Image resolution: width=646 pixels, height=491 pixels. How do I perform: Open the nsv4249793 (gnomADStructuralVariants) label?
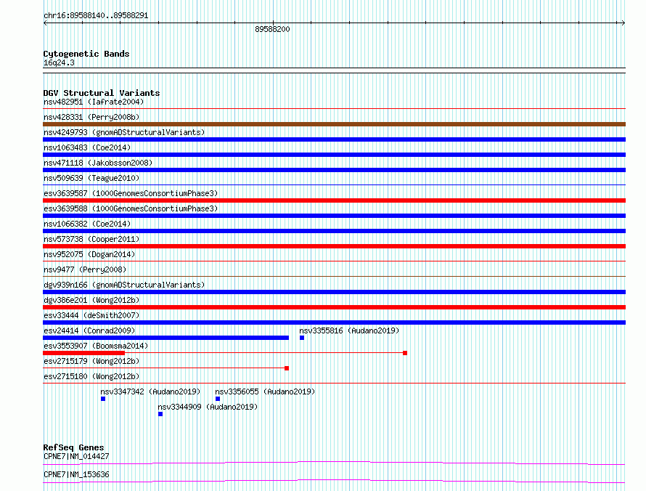124,132
